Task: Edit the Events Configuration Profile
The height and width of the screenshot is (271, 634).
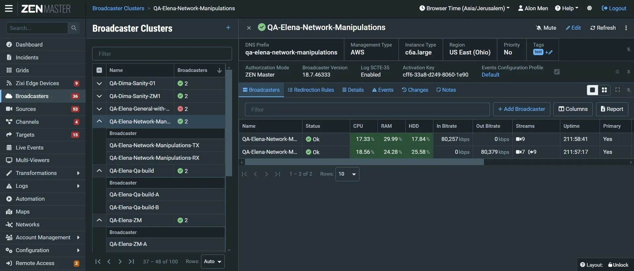Action: [557, 72]
